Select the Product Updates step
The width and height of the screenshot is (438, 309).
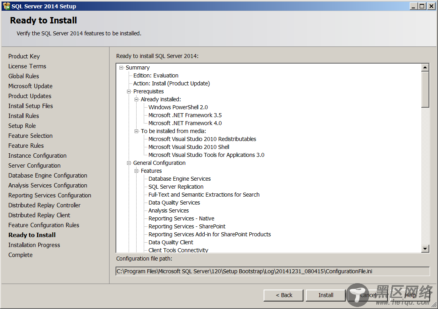click(30, 96)
